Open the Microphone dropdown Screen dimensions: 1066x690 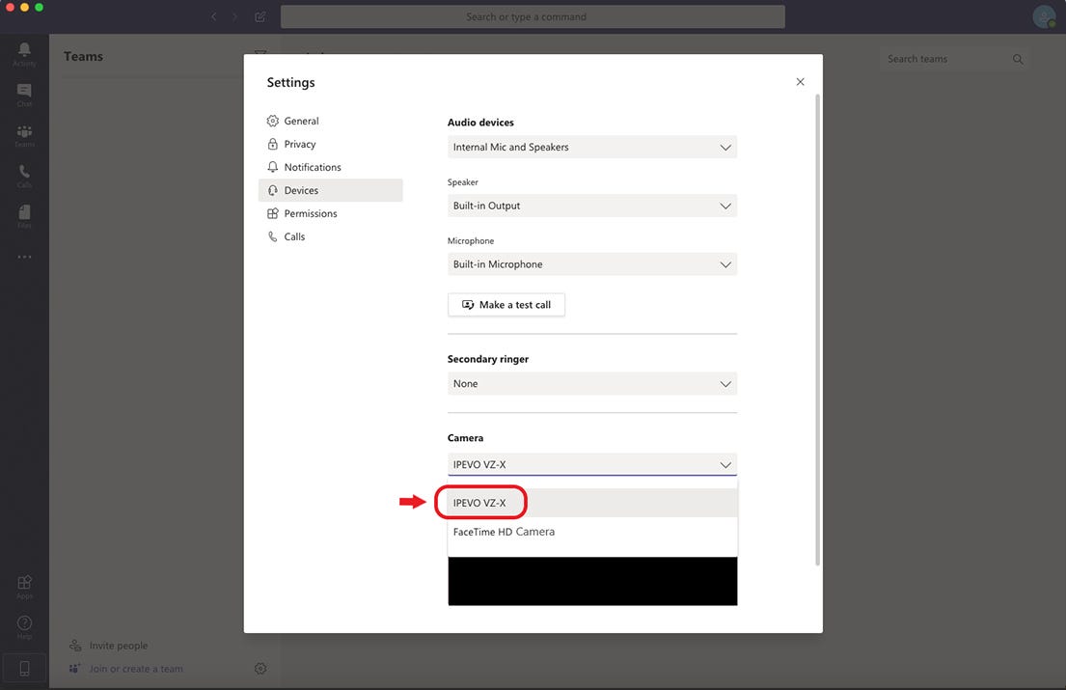pos(591,263)
